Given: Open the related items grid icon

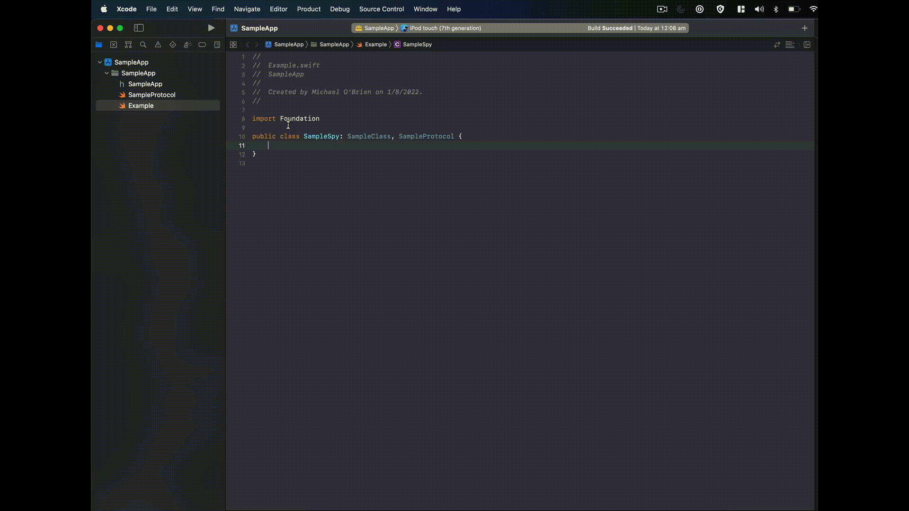Looking at the screenshot, I should tap(233, 44).
